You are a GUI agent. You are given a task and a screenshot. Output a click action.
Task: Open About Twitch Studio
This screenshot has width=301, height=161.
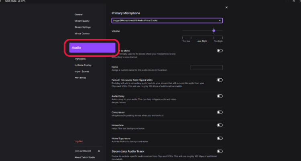pyautogui.click(x=85, y=157)
